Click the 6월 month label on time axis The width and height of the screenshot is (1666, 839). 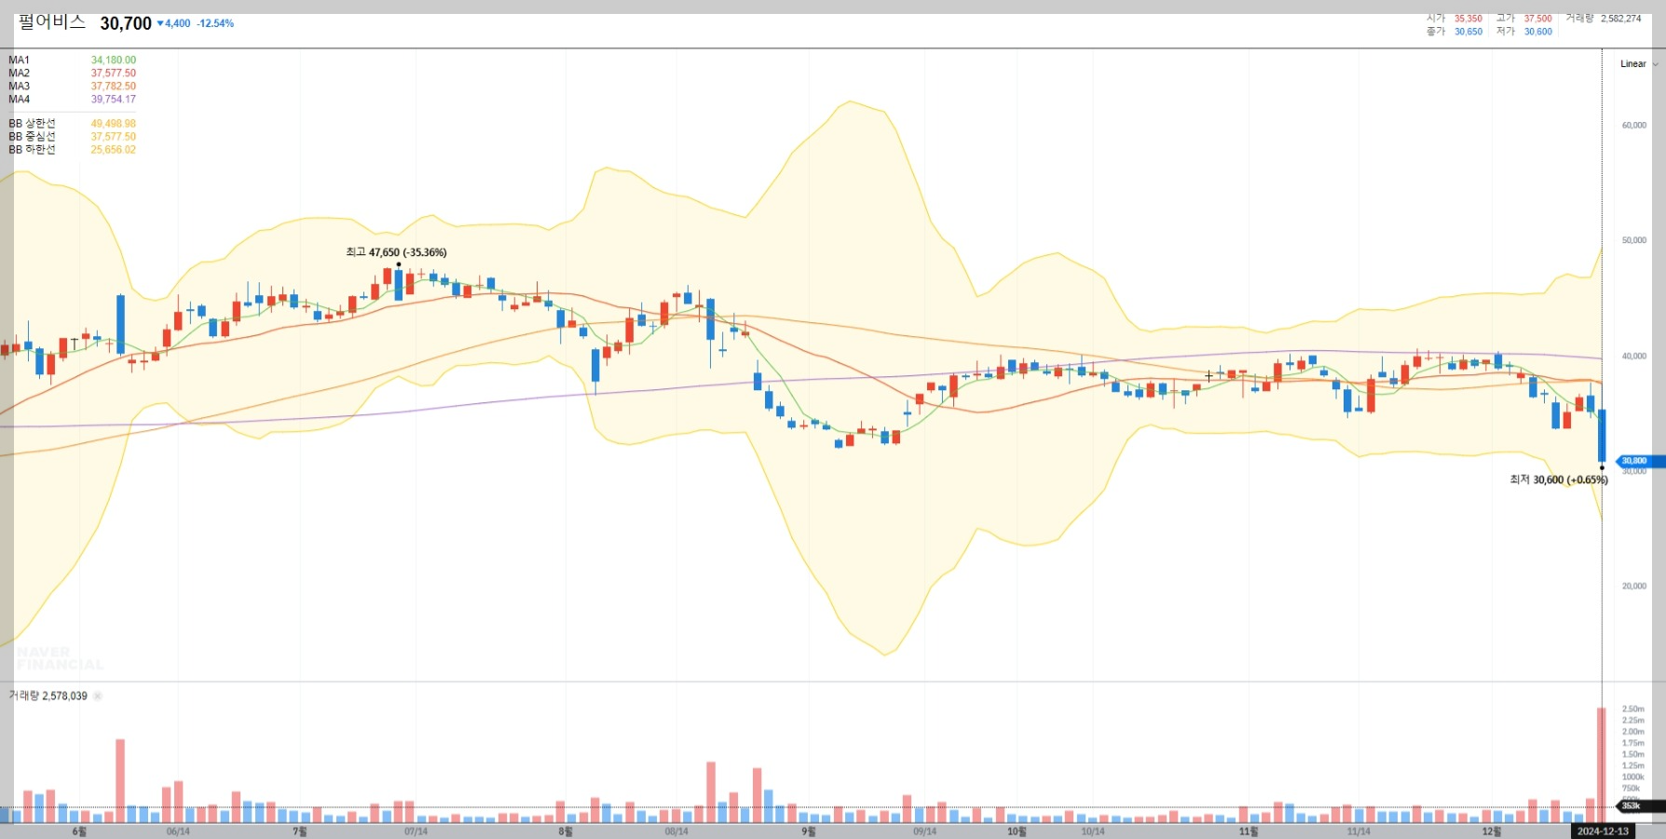click(x=79, y=832)
